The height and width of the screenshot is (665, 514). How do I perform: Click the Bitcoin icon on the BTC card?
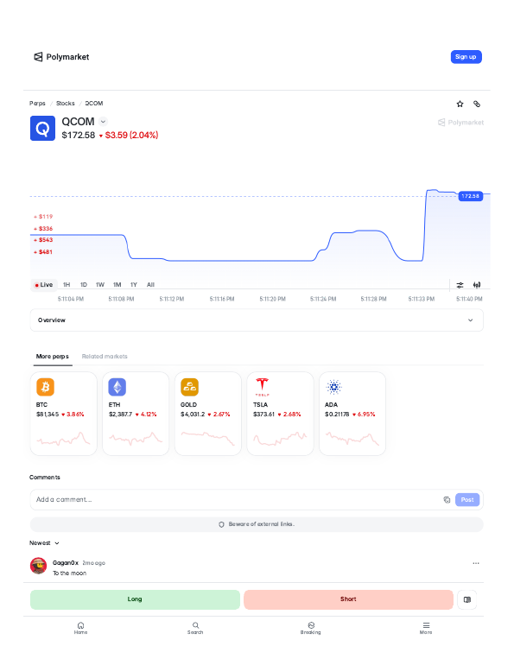tap(46, 387)
